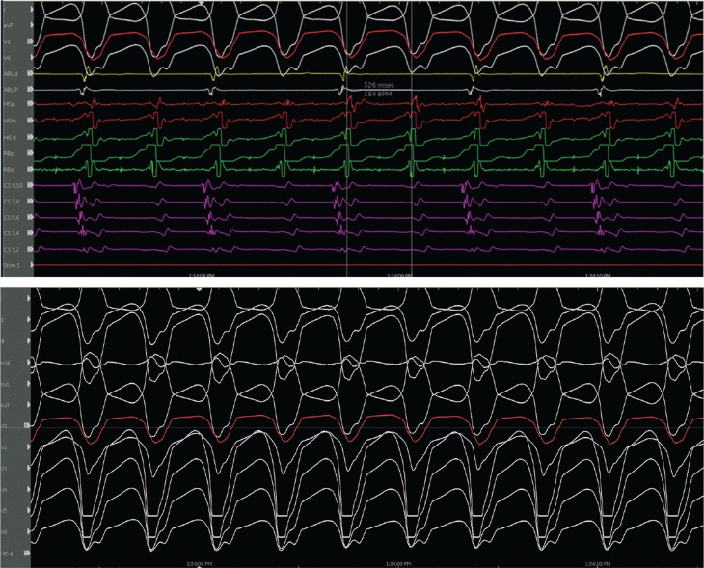
Task: Click the V4 channel arrow in the 12-lead panel
Action: 29,490
